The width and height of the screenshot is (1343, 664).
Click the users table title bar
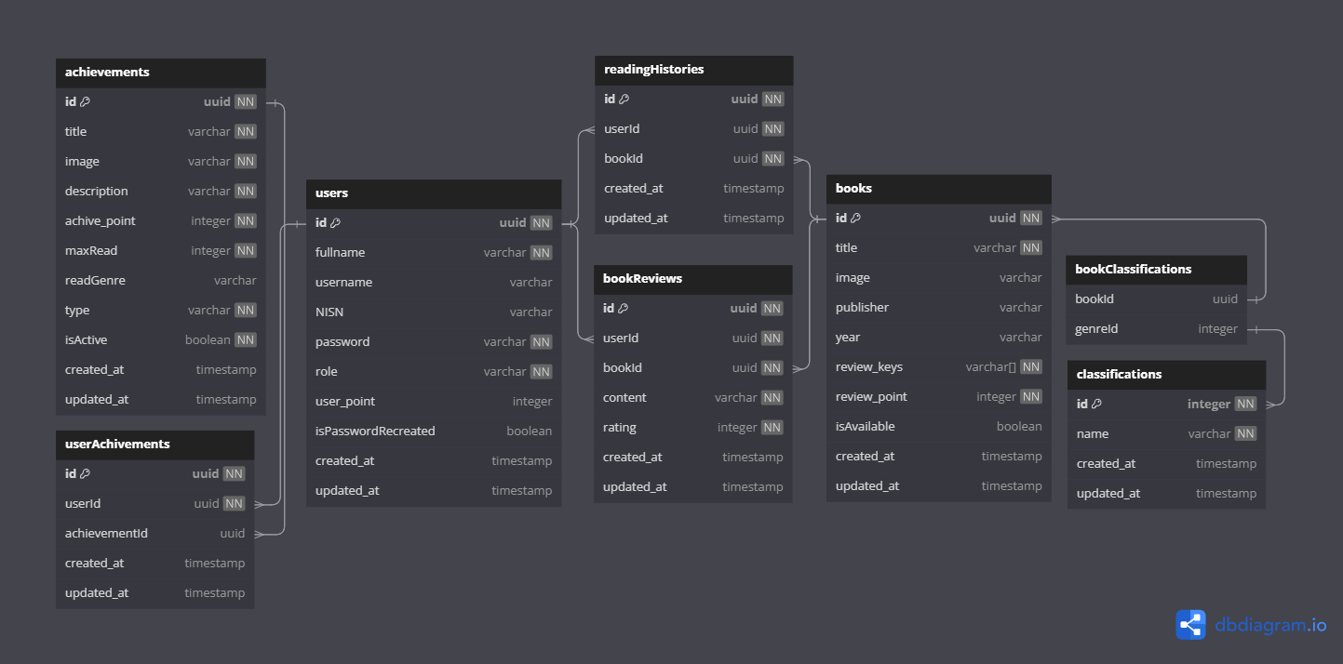[434, 193]
